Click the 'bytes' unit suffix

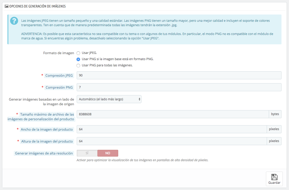[x=275, y=114]
